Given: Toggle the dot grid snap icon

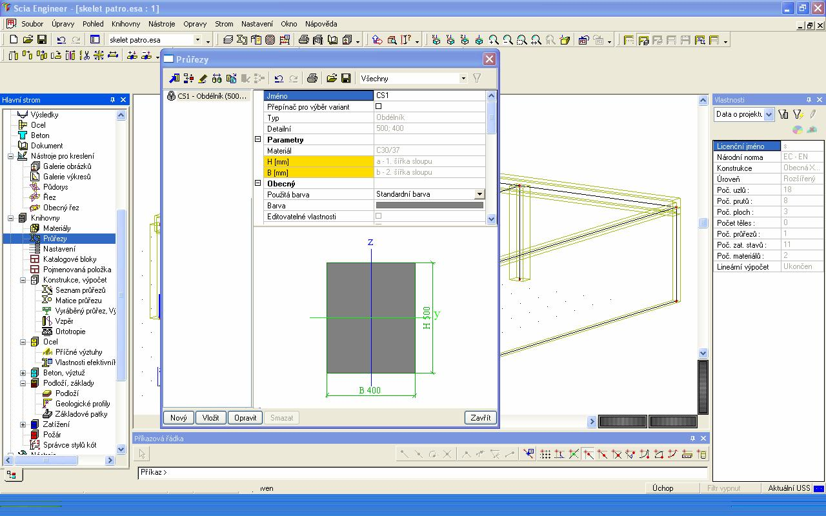Looking at the screenshot, I should [545, 454].
